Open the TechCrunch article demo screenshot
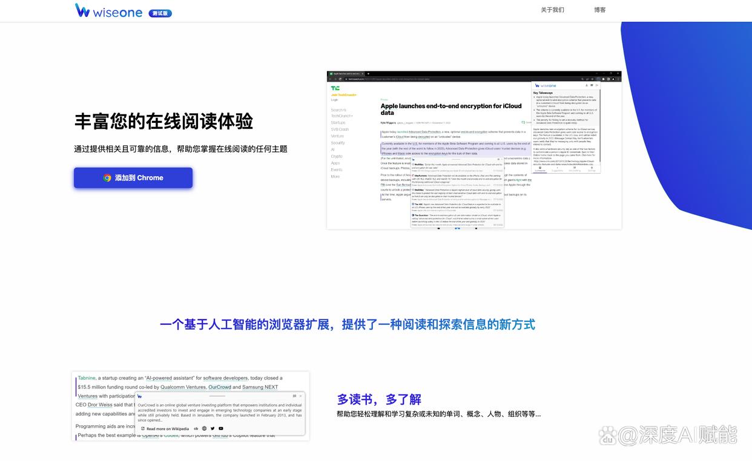 474,150
